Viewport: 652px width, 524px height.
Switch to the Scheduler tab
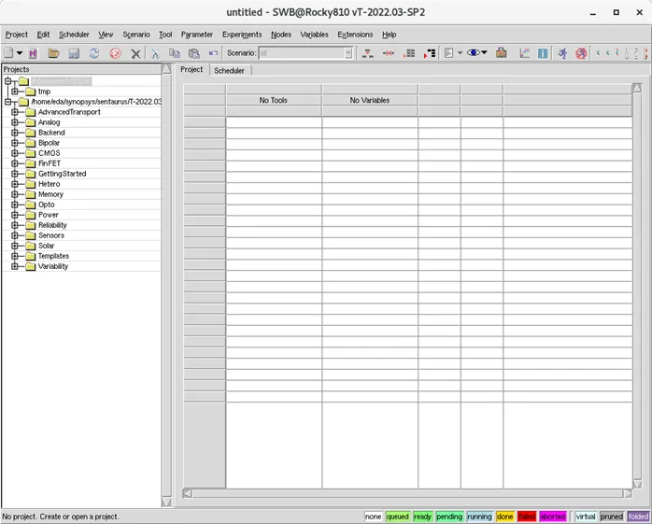click(x=229, y=71)
